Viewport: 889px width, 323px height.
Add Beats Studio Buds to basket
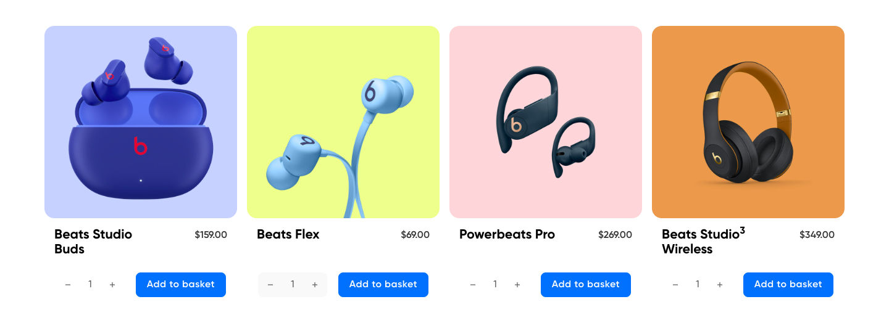181,285
